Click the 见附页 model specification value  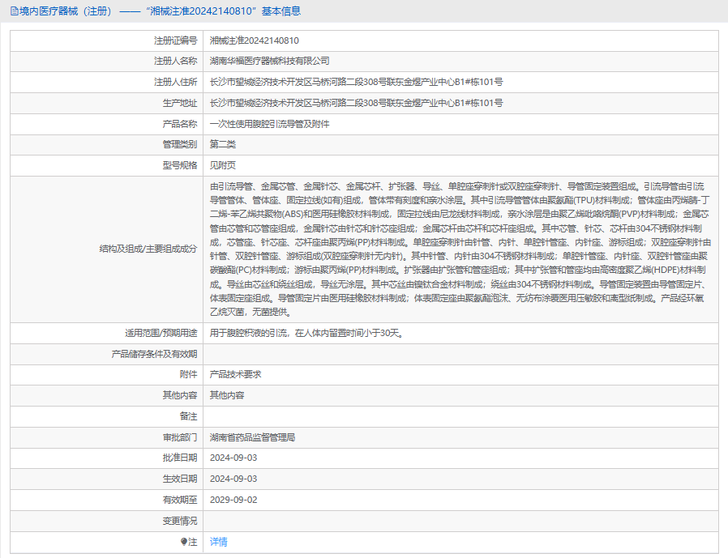point(223,166)
